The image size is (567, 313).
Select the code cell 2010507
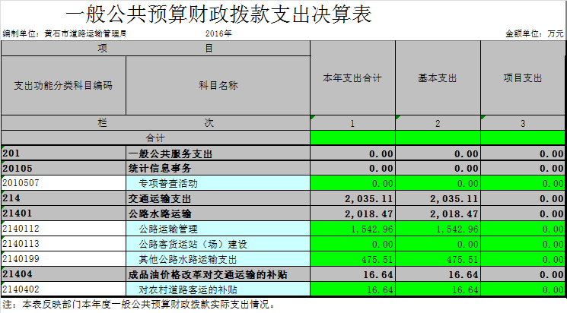point(63,183)
